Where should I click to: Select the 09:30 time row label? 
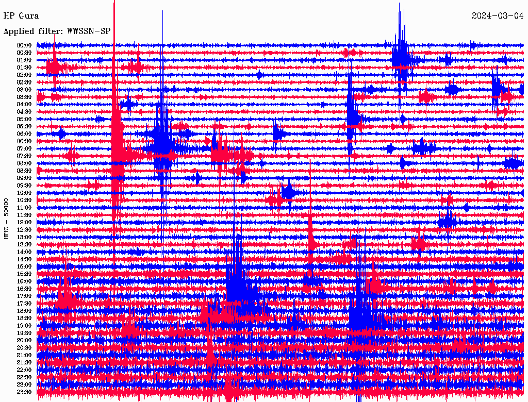[24, 186]
